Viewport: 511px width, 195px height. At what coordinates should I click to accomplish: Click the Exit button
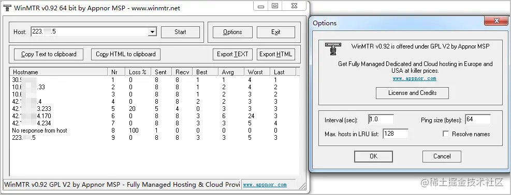276,32
